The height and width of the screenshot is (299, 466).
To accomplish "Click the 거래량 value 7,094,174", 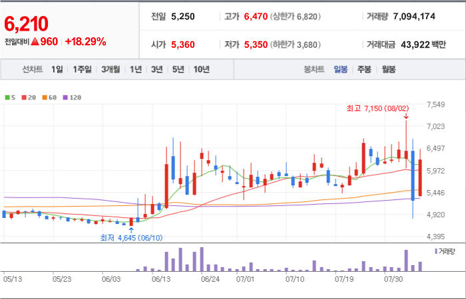I will (414, 17).
